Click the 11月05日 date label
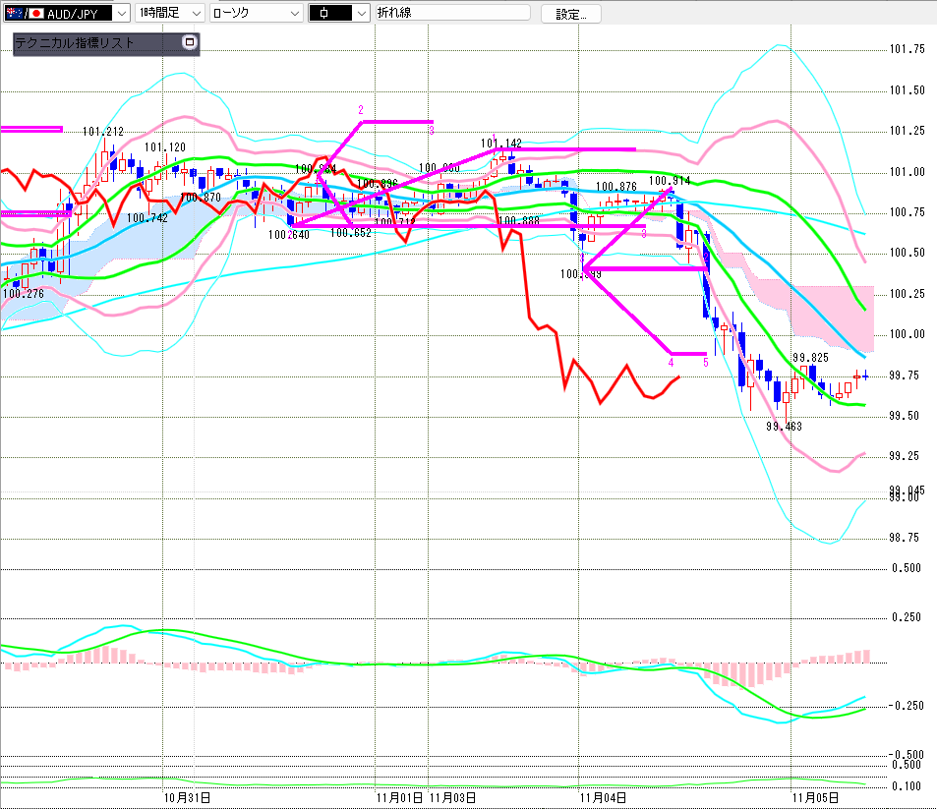Screen dimensions: 937x809 (817, 796)
